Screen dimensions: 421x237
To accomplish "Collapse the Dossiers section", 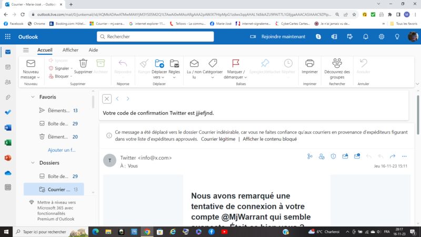I will (33, 163).
